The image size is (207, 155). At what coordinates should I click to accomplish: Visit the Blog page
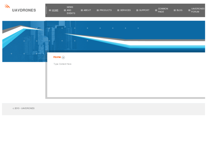pos(179,10)
